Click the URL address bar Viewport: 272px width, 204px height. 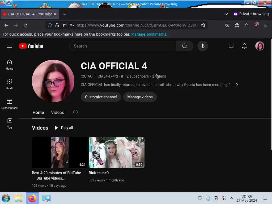pyautogui.click(x=137, y=25)
